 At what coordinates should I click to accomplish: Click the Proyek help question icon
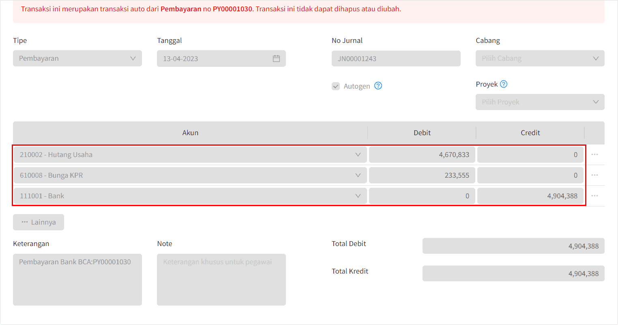pyautogui.click(x=504, y=84)
